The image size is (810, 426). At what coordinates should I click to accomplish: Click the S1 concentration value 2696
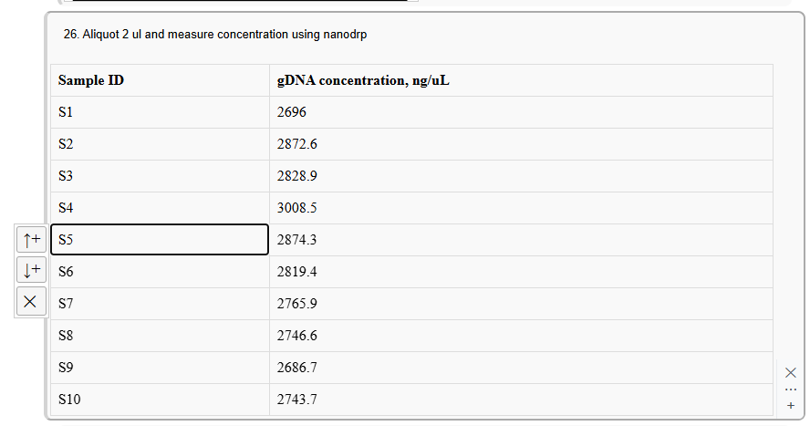click(x=520, y=112)
